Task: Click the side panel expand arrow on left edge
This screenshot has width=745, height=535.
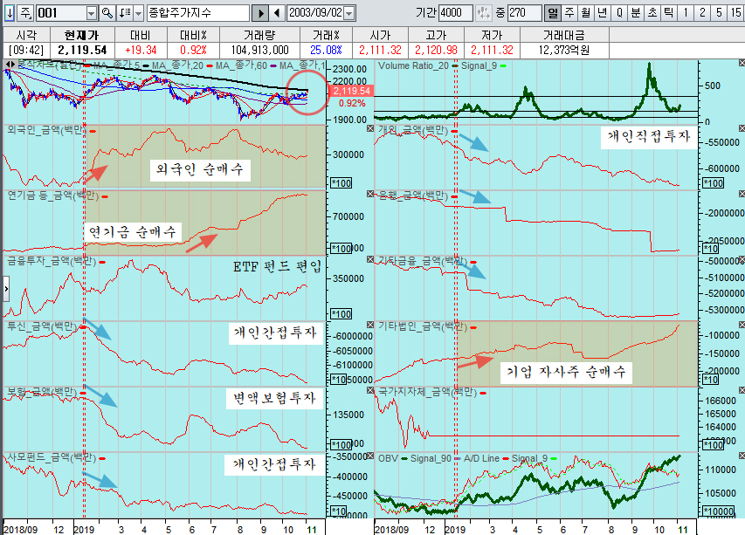Action: (7, 289)
